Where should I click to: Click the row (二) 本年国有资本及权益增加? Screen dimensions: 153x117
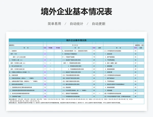click(x=119, y=51)
